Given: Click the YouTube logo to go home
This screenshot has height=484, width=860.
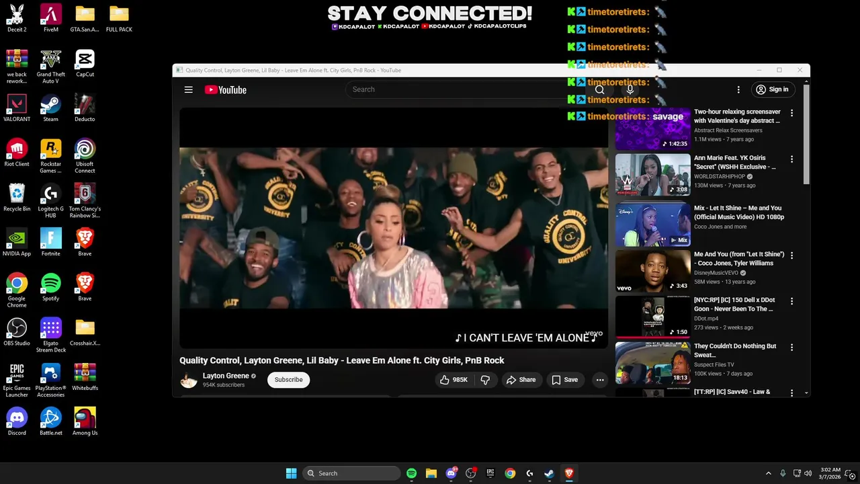Looking at the screenshot, I should pyautogui.click(x=226, y=89).
